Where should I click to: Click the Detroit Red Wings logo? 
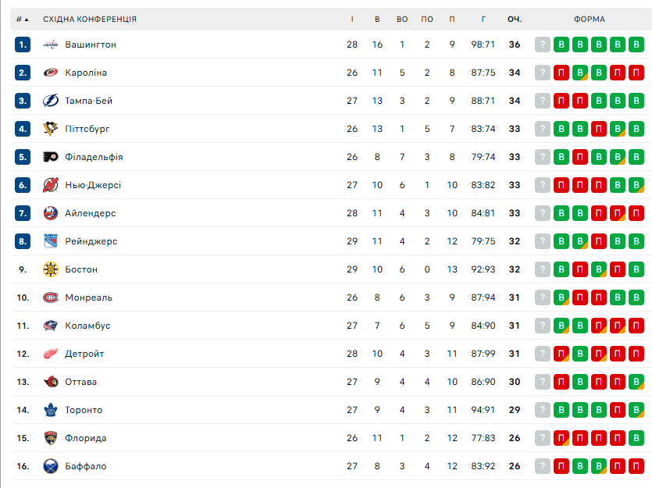pyautogui.click(x=51, y=354)
